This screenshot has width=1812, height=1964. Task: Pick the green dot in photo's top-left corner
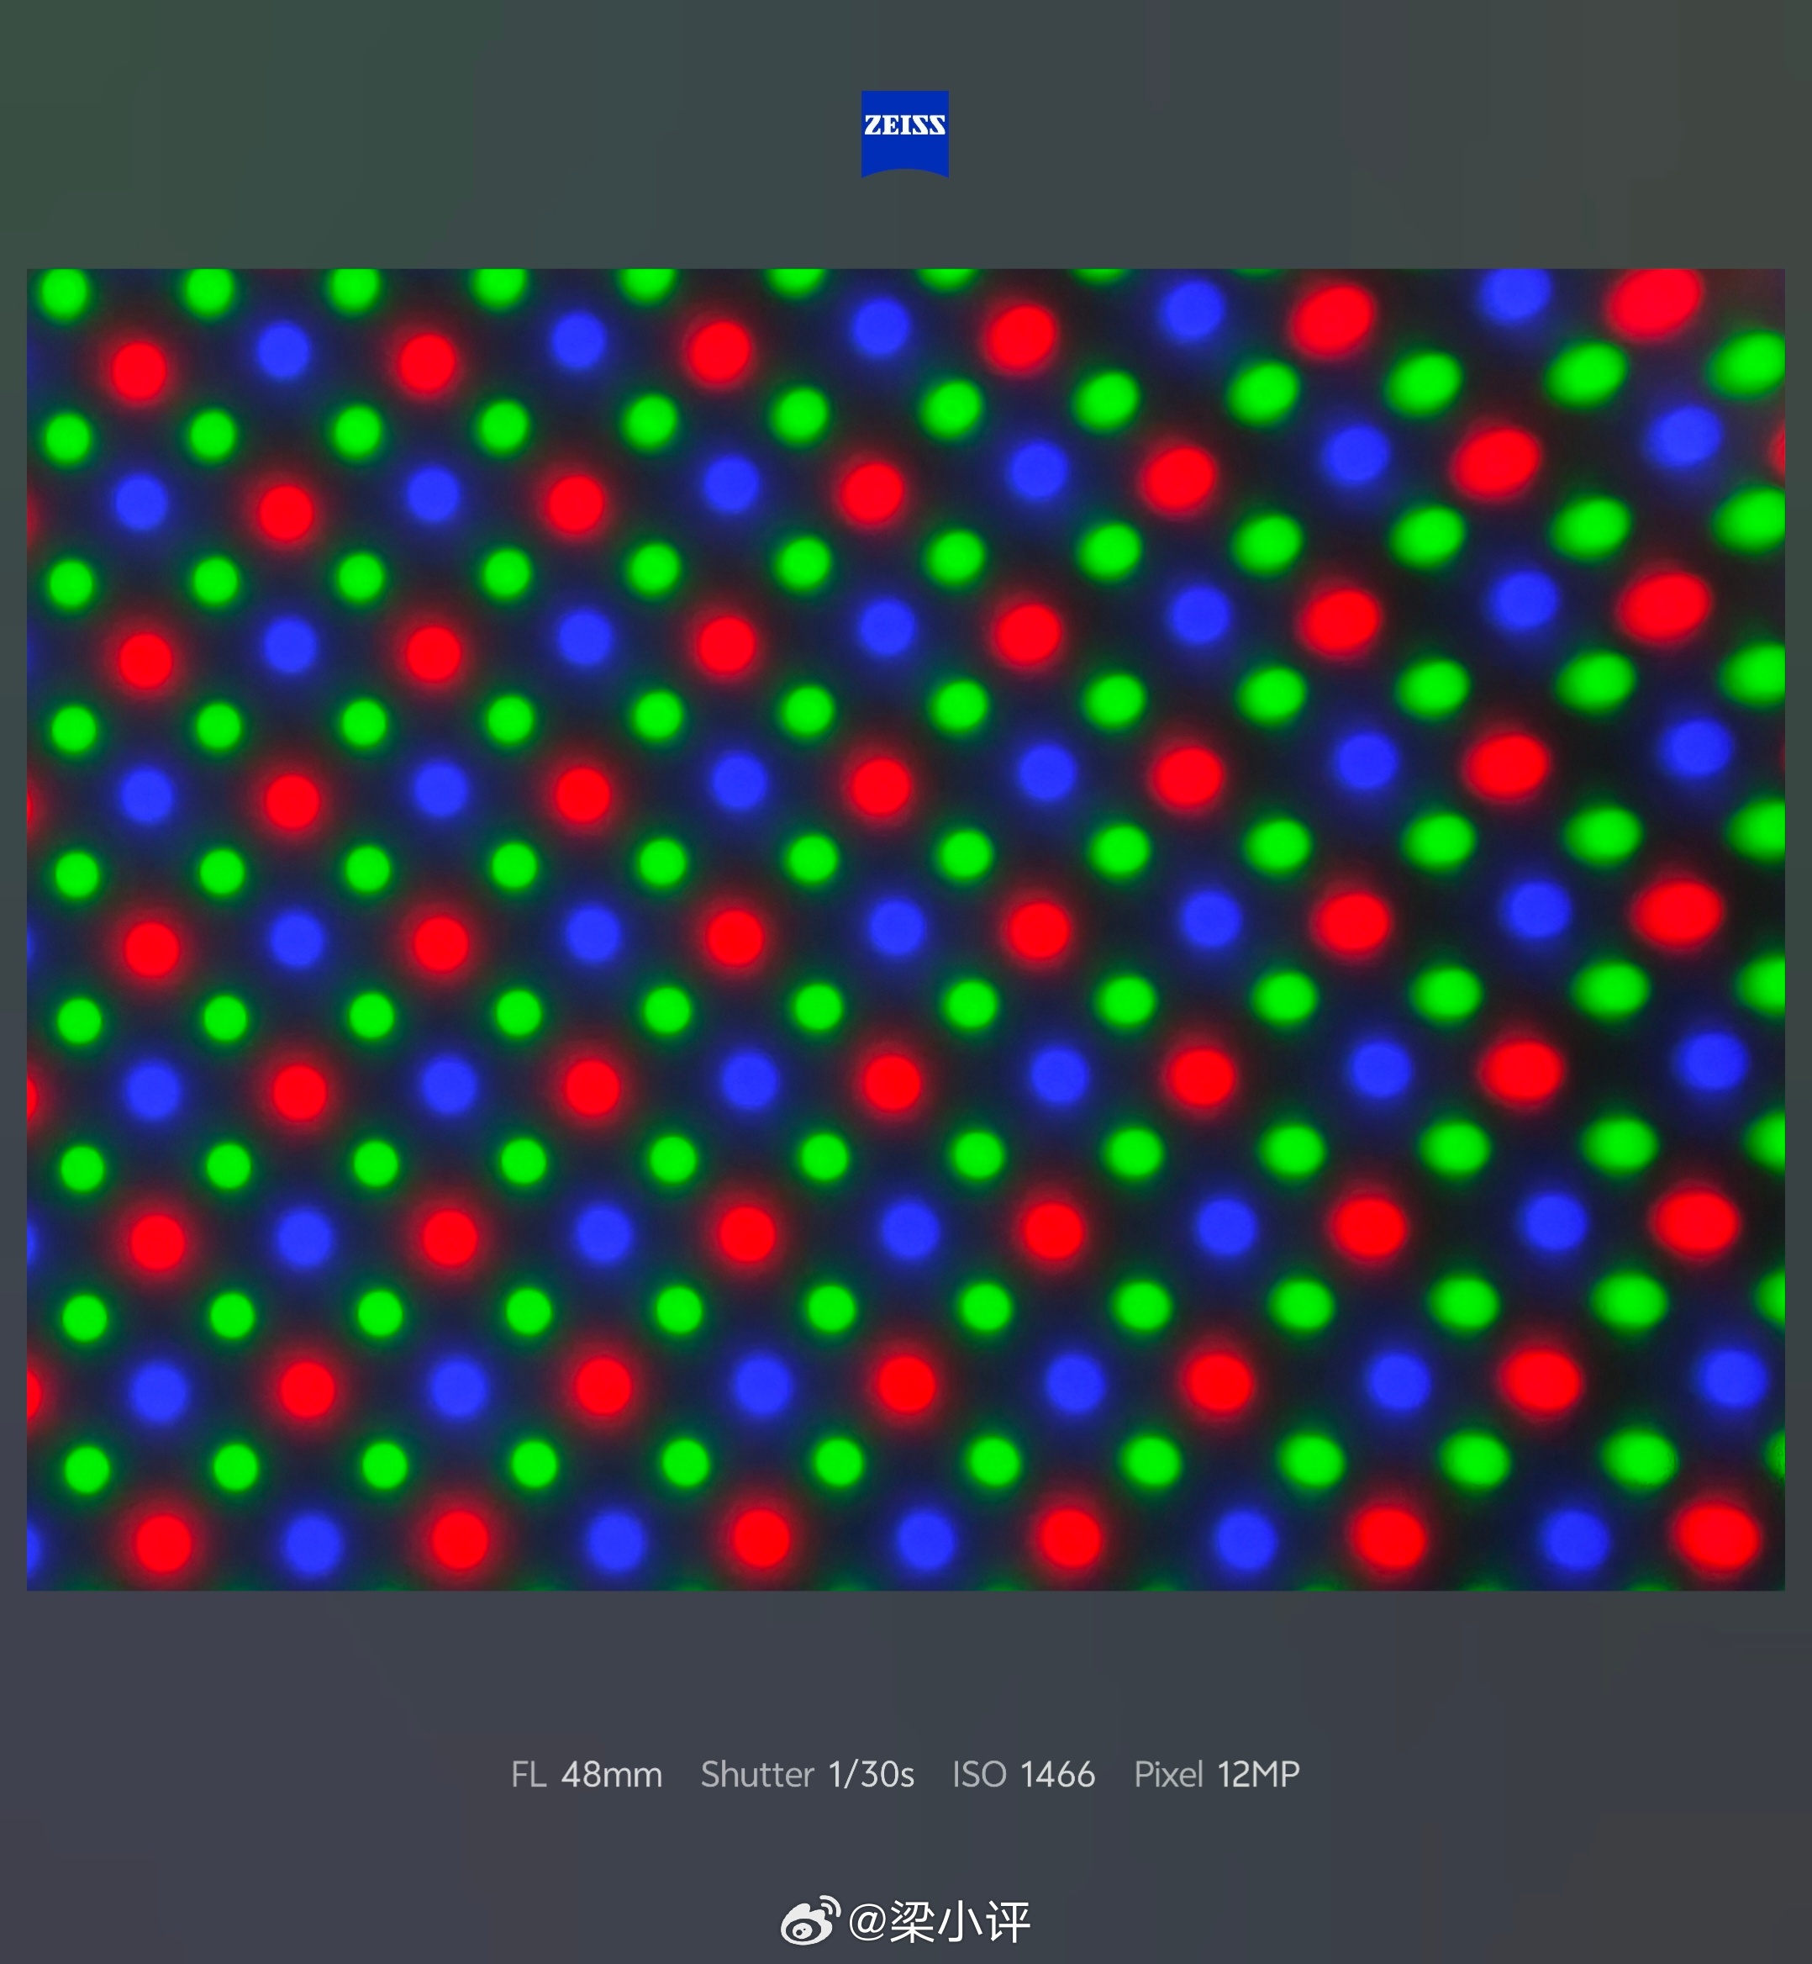click(x=65, y=293)
